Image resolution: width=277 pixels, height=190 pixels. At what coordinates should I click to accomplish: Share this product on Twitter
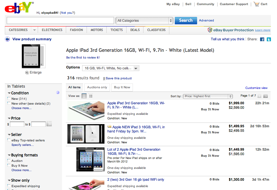click(268, 39)
